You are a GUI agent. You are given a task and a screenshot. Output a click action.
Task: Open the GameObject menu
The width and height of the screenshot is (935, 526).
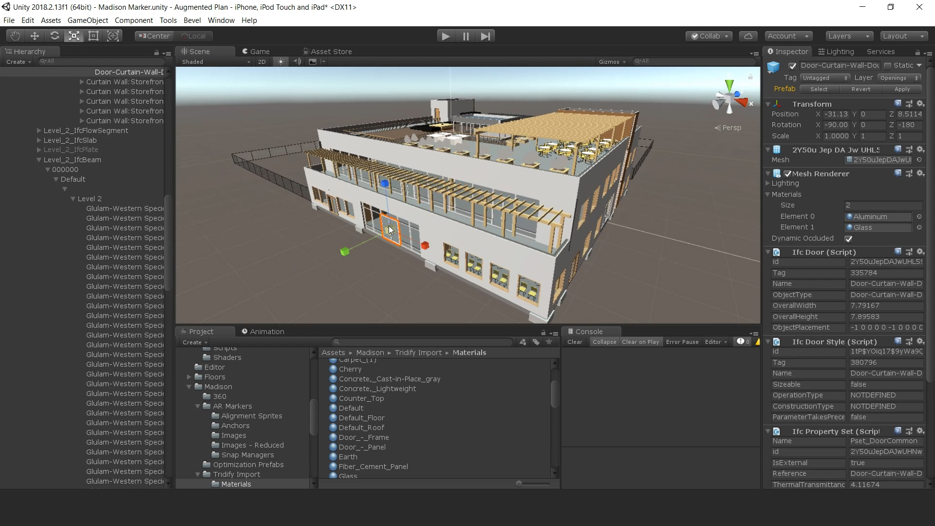tap(88, 20)
